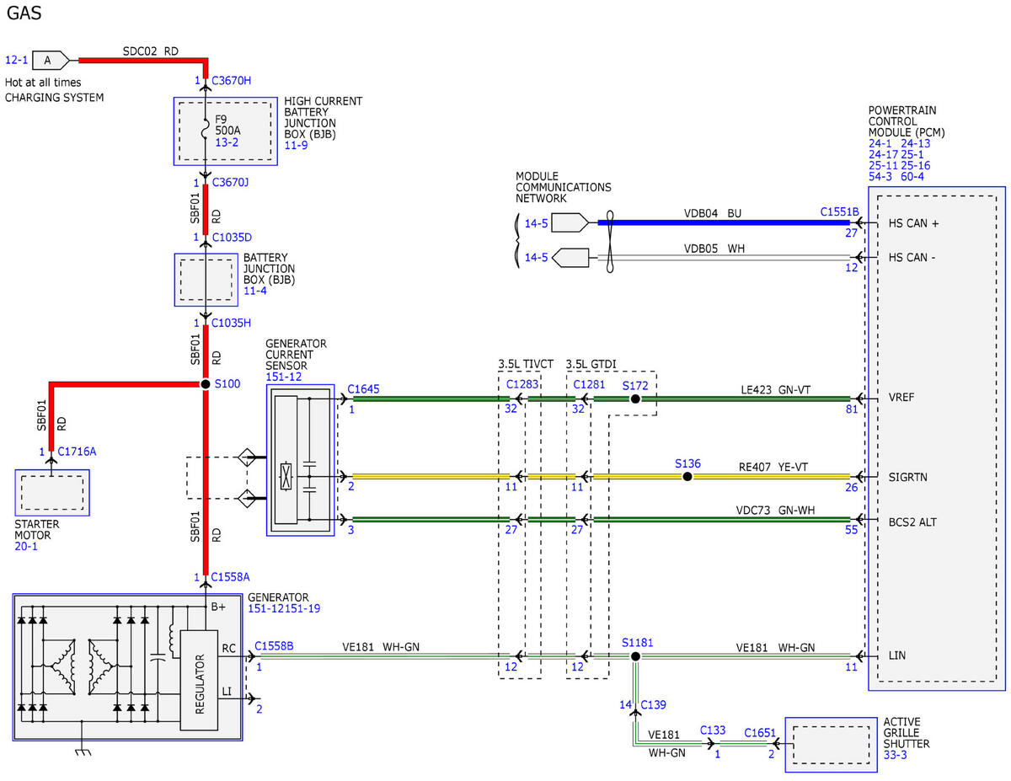This screenshot has height=781, width=1011.
Task: Select the LE423 GN-VT wire label
Action: coord(777,390)
